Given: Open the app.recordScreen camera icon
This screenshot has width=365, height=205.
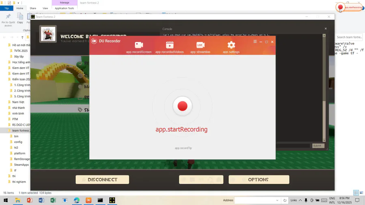Looking at the screenshot, I should coord(139,45).
